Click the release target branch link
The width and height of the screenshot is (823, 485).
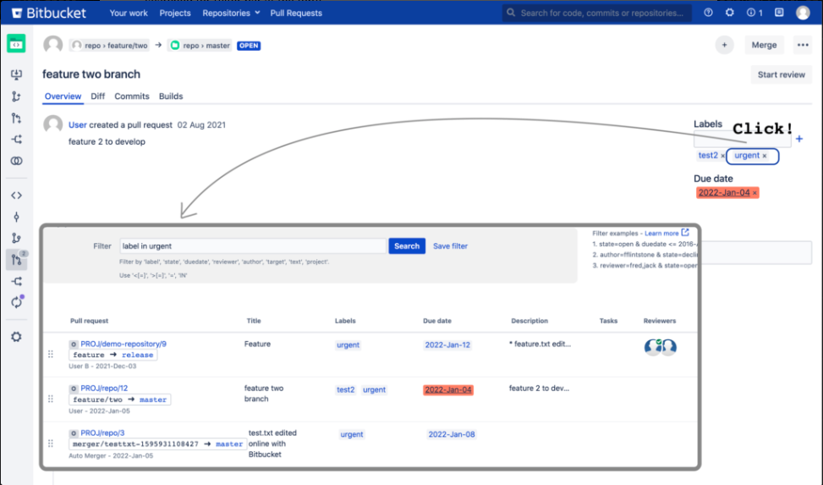(x=138, y=355)
